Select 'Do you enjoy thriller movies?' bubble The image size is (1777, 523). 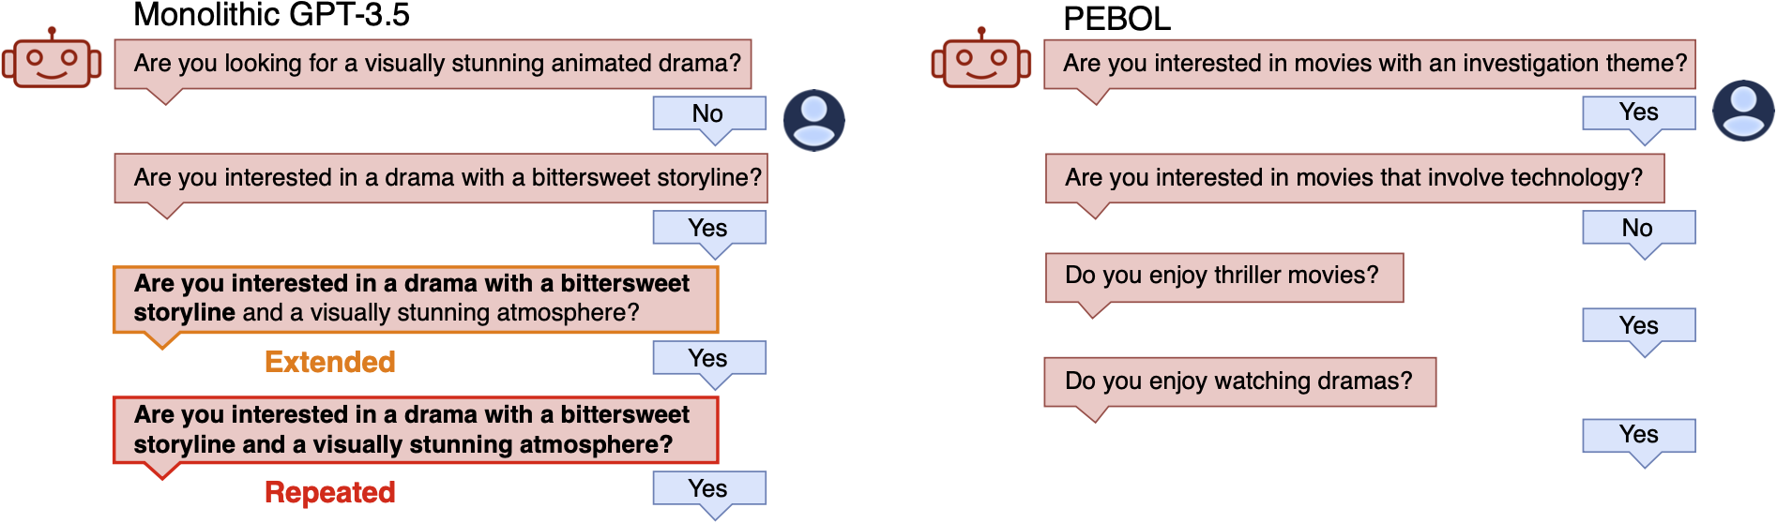(x=1223, y=276)
